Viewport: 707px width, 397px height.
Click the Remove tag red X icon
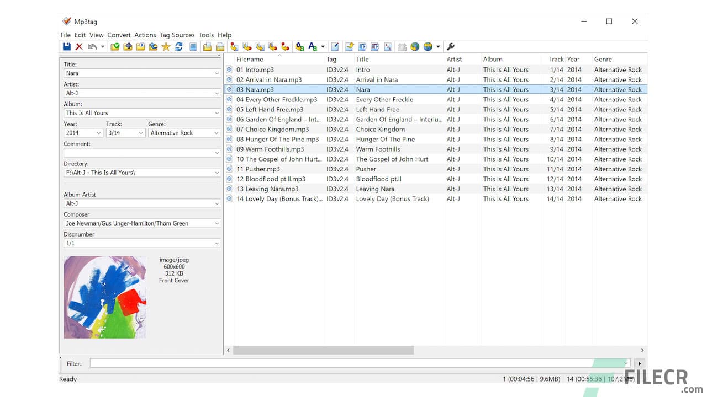pos(80,46)
